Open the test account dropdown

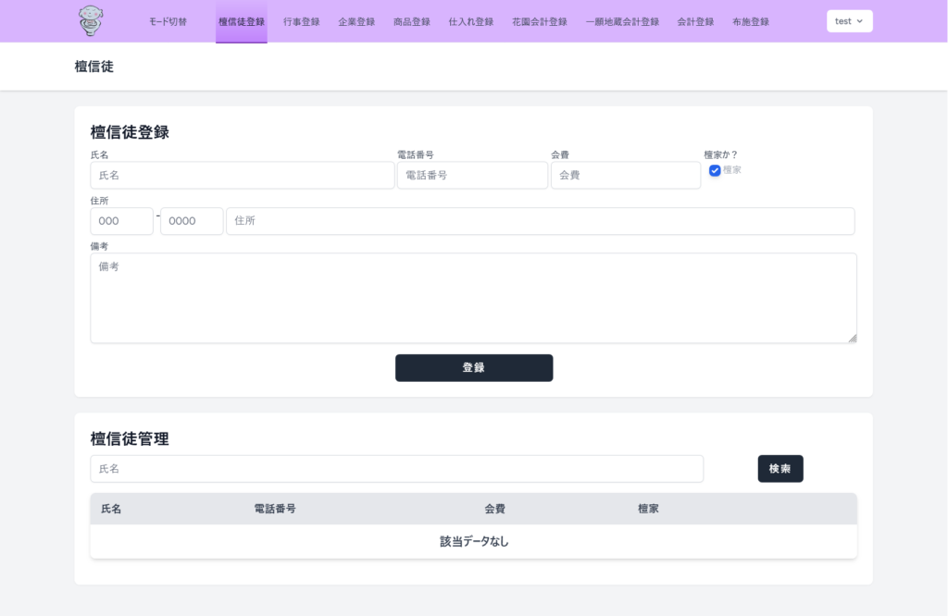849,20
